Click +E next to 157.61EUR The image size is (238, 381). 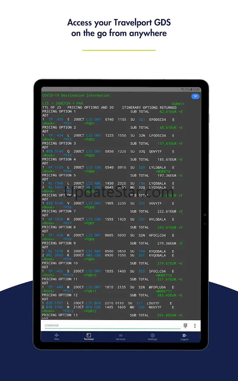[x=181, y=143]
